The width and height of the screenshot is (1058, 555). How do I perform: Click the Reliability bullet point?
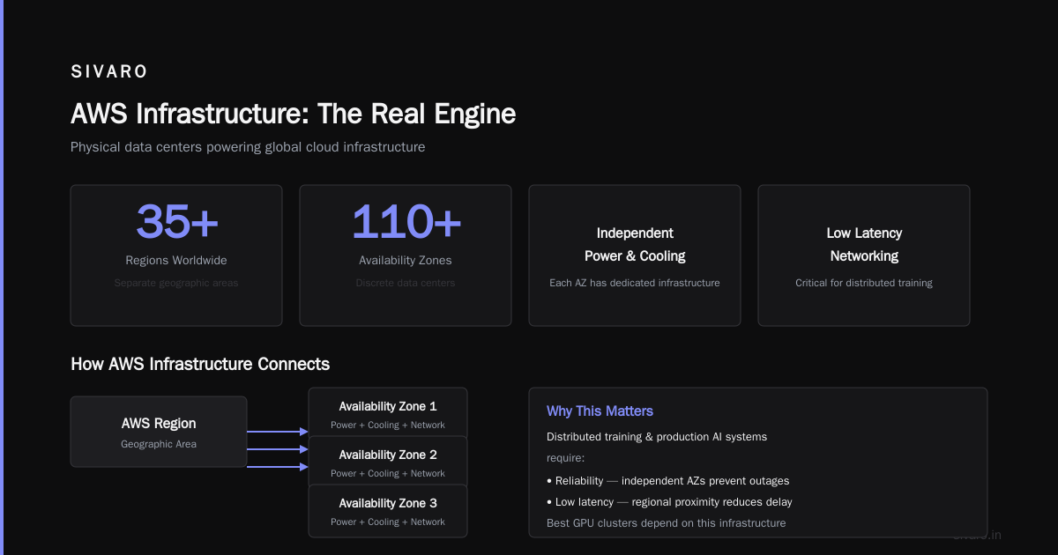tap(668, 481)
